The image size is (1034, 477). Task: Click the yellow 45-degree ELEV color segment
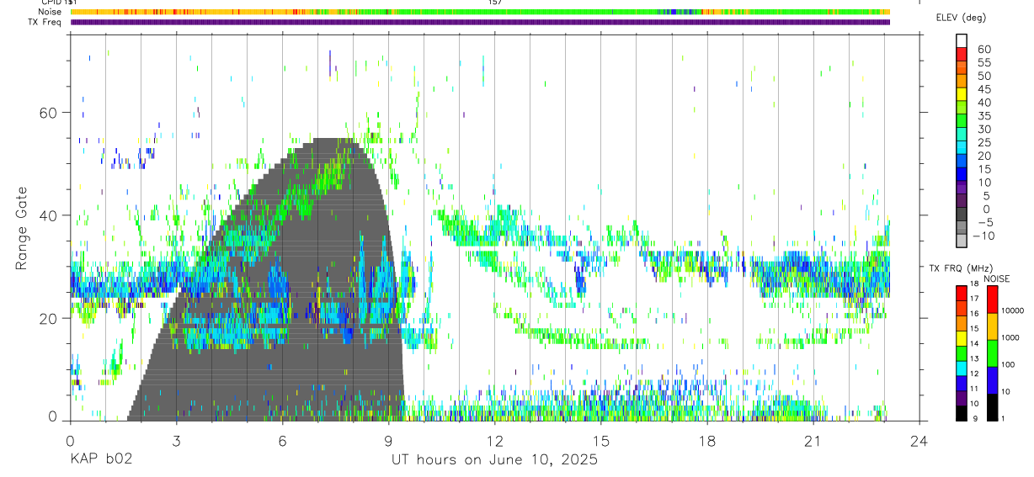coord(962,95)
